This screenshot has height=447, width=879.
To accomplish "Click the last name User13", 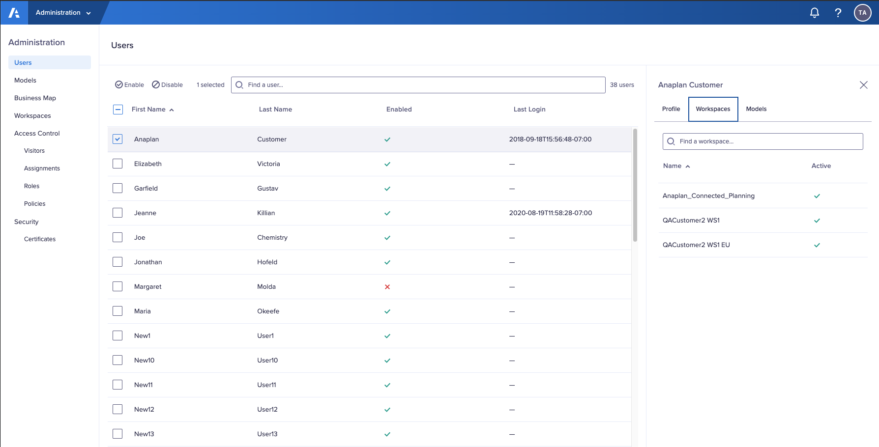I will point(267,434).
